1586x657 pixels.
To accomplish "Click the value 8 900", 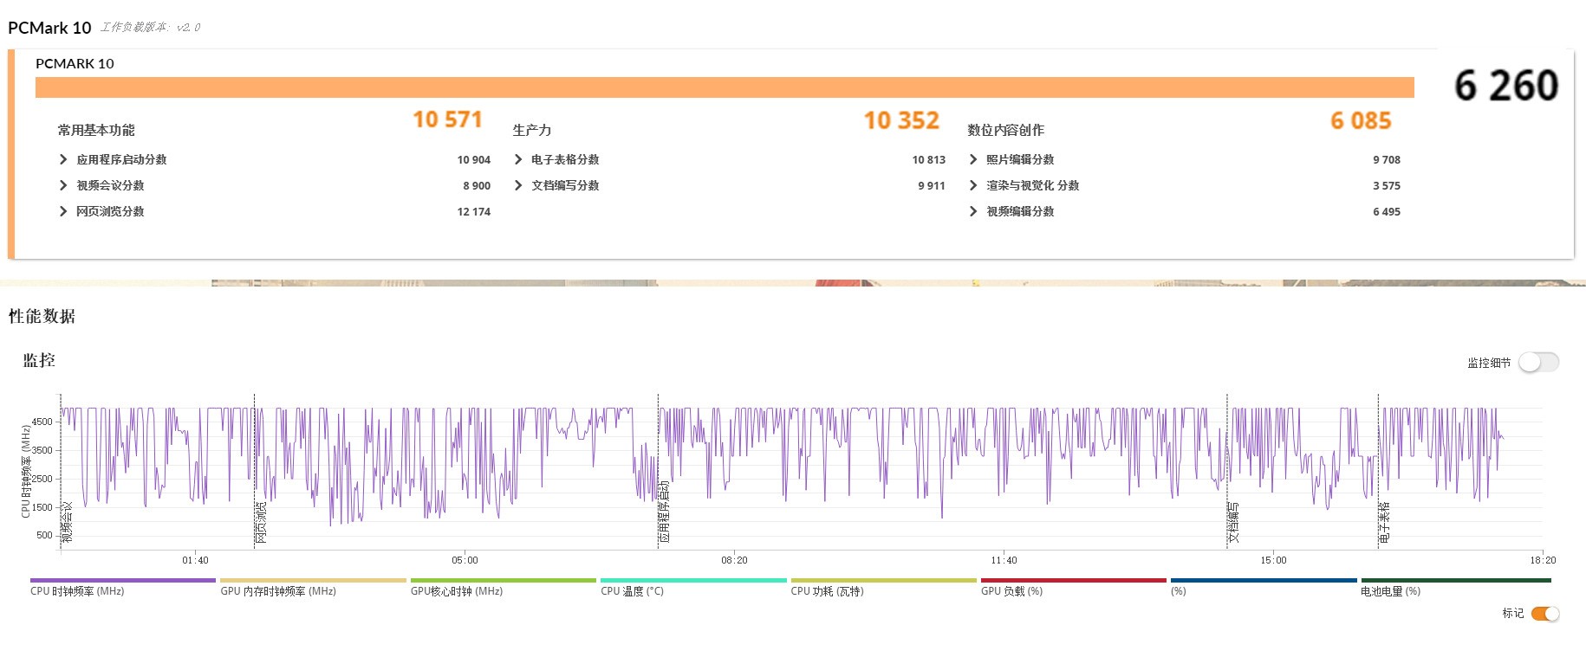I will click(477, 185).
